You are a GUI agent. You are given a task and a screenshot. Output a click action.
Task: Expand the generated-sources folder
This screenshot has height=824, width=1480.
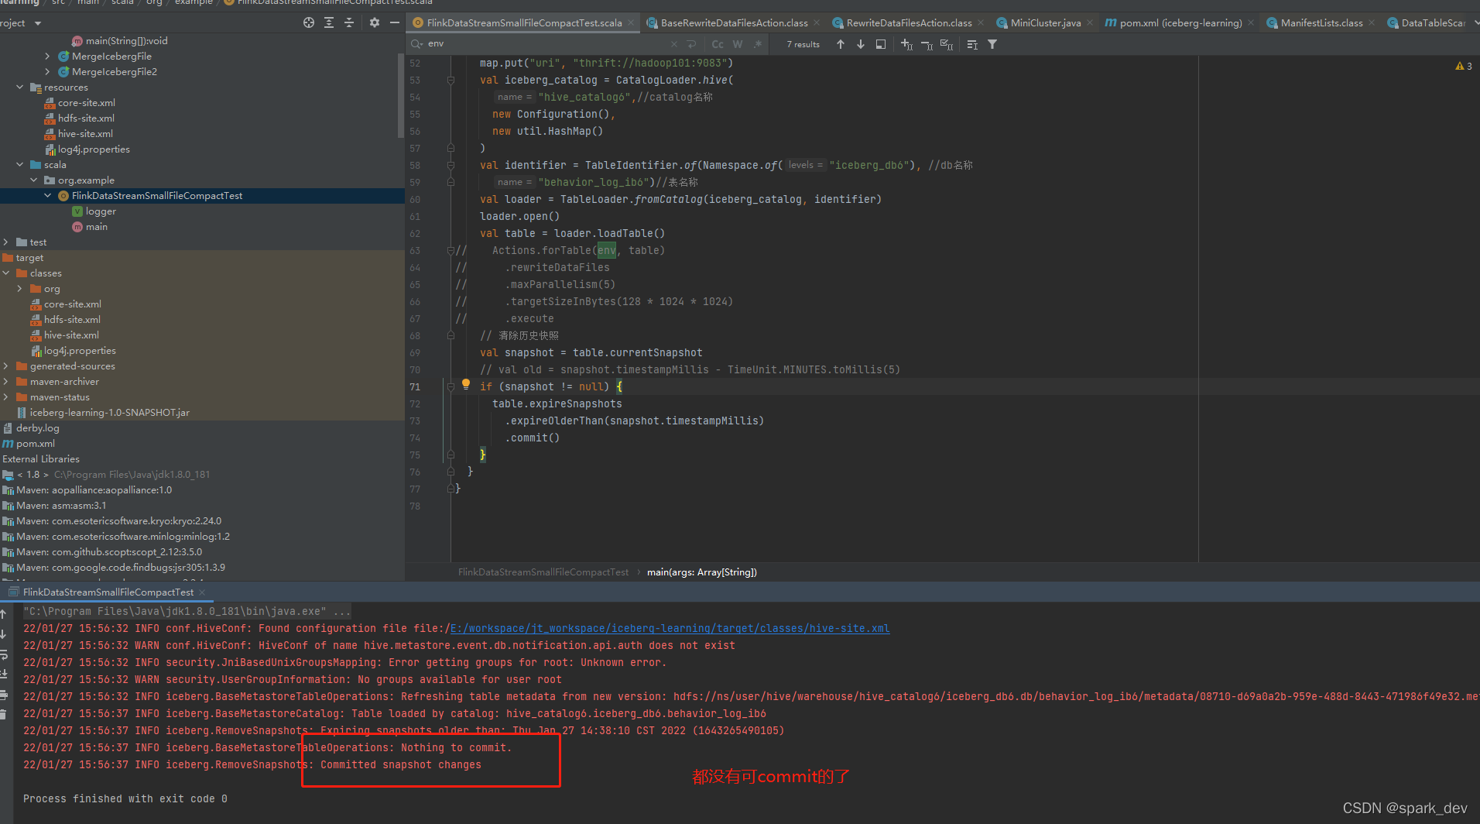click(x=6, y=366)
